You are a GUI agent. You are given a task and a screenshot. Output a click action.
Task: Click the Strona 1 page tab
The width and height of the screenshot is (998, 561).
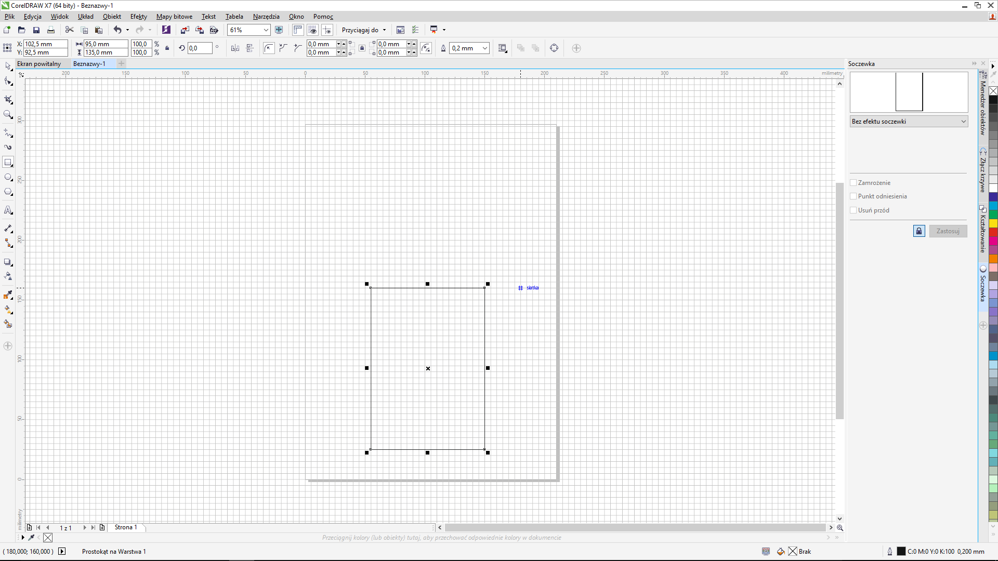pyautogui.click(x=126, y=527)
